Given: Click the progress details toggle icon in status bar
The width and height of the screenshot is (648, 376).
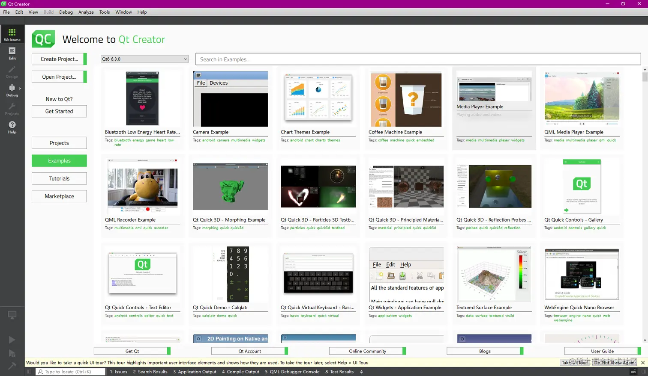Looking at the screenshot, I should pos(634,372).
